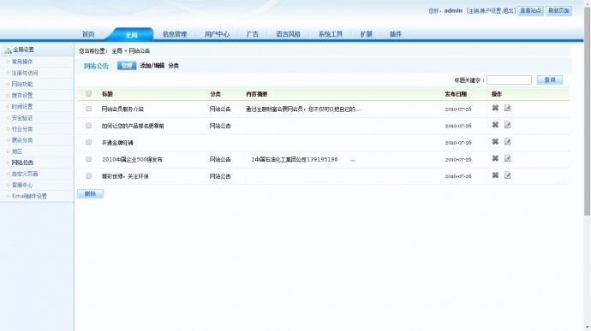Check the box for 精彩世博，关注环保
The image size is (591, 331).
[88, 176]
